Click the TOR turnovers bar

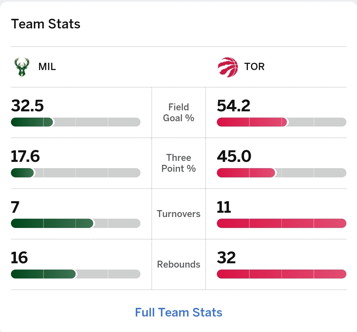point(281,223)
